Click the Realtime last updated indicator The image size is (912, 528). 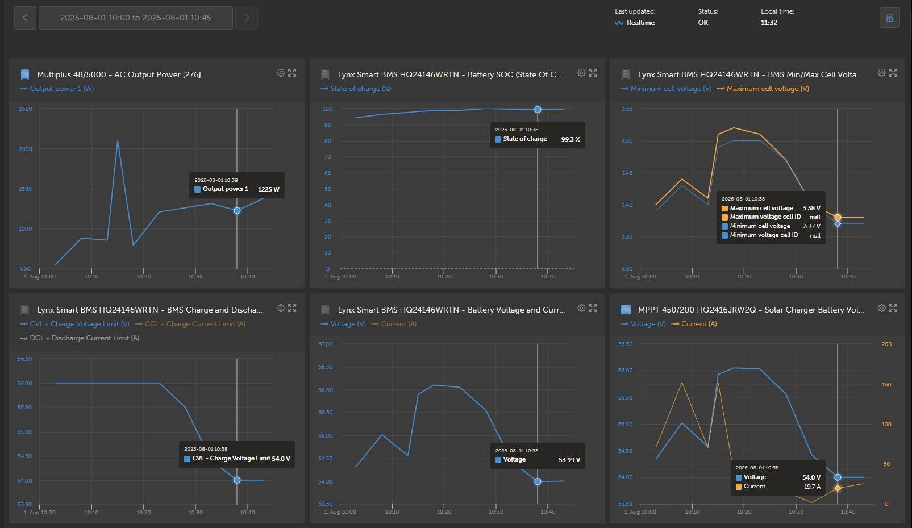pos(635,23)
